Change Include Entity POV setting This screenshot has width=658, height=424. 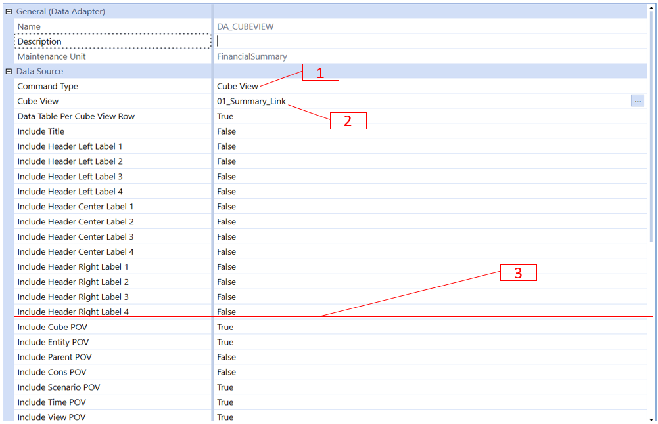click(225, 343)
